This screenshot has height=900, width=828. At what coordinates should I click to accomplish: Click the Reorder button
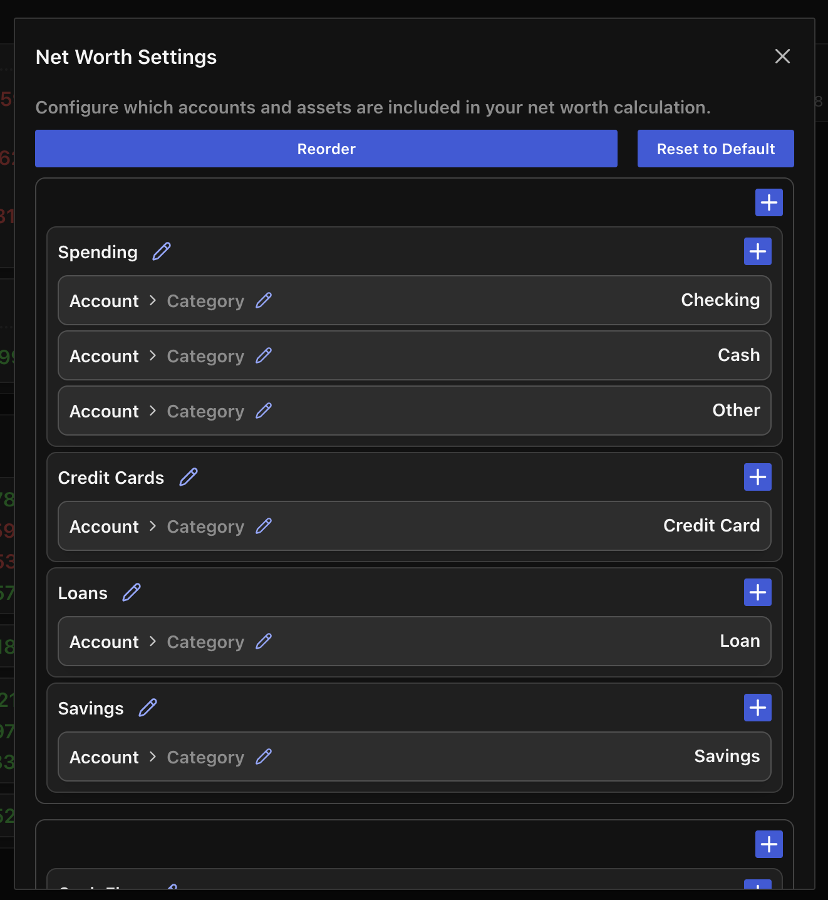pyautogui.click(x=326, y=149)
